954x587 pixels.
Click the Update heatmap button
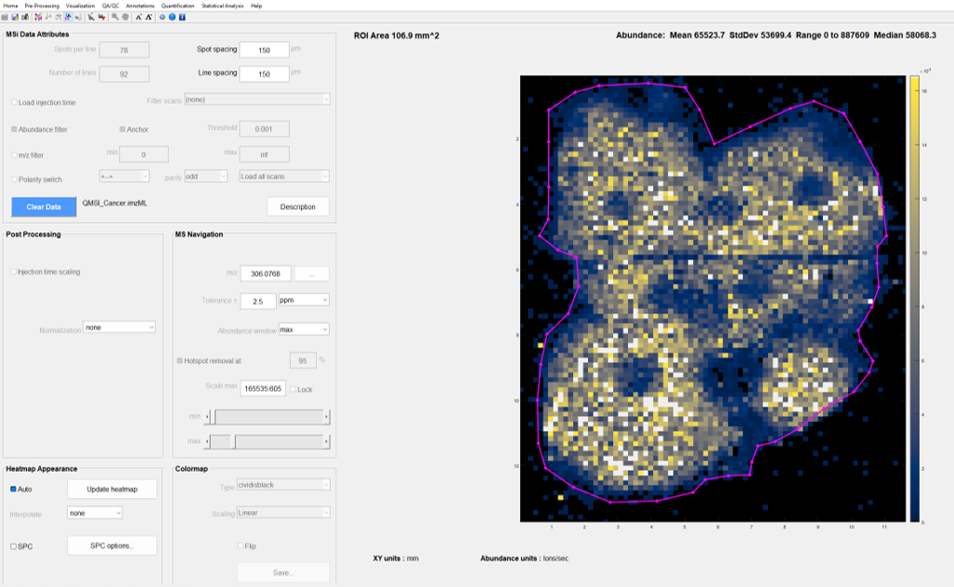[111, 489]
